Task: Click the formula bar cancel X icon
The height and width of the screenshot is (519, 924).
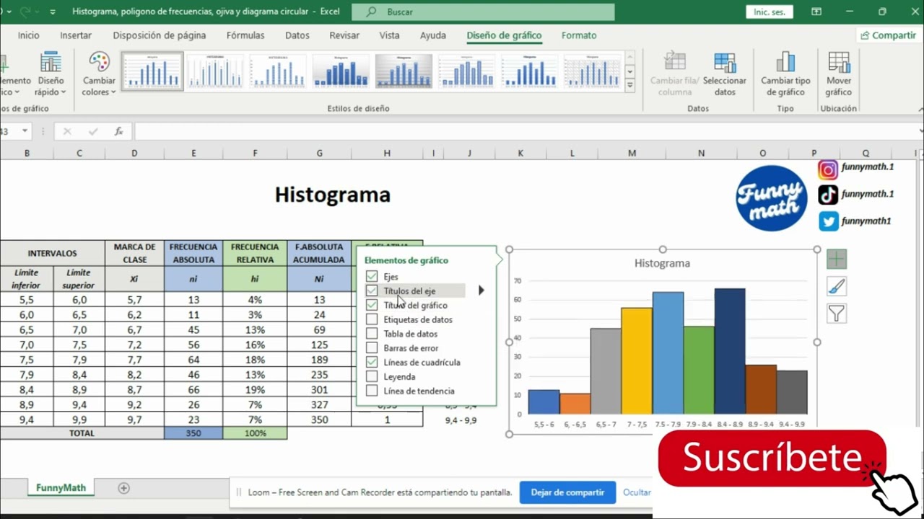Action: tap(67, 131)
